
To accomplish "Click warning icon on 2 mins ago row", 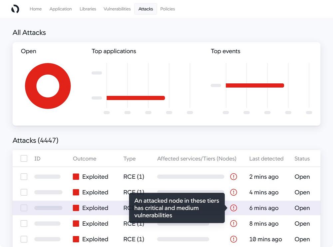I will coord(233,177).
